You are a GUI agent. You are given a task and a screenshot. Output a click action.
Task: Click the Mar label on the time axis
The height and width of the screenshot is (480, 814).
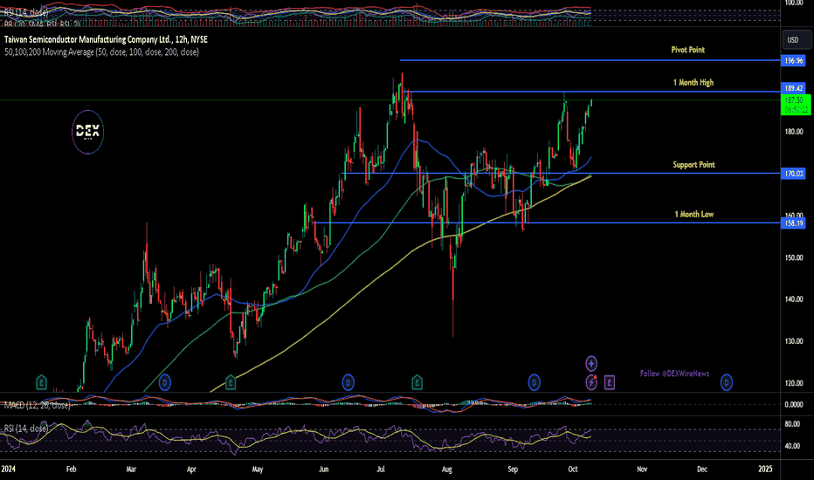coord(131,470)
